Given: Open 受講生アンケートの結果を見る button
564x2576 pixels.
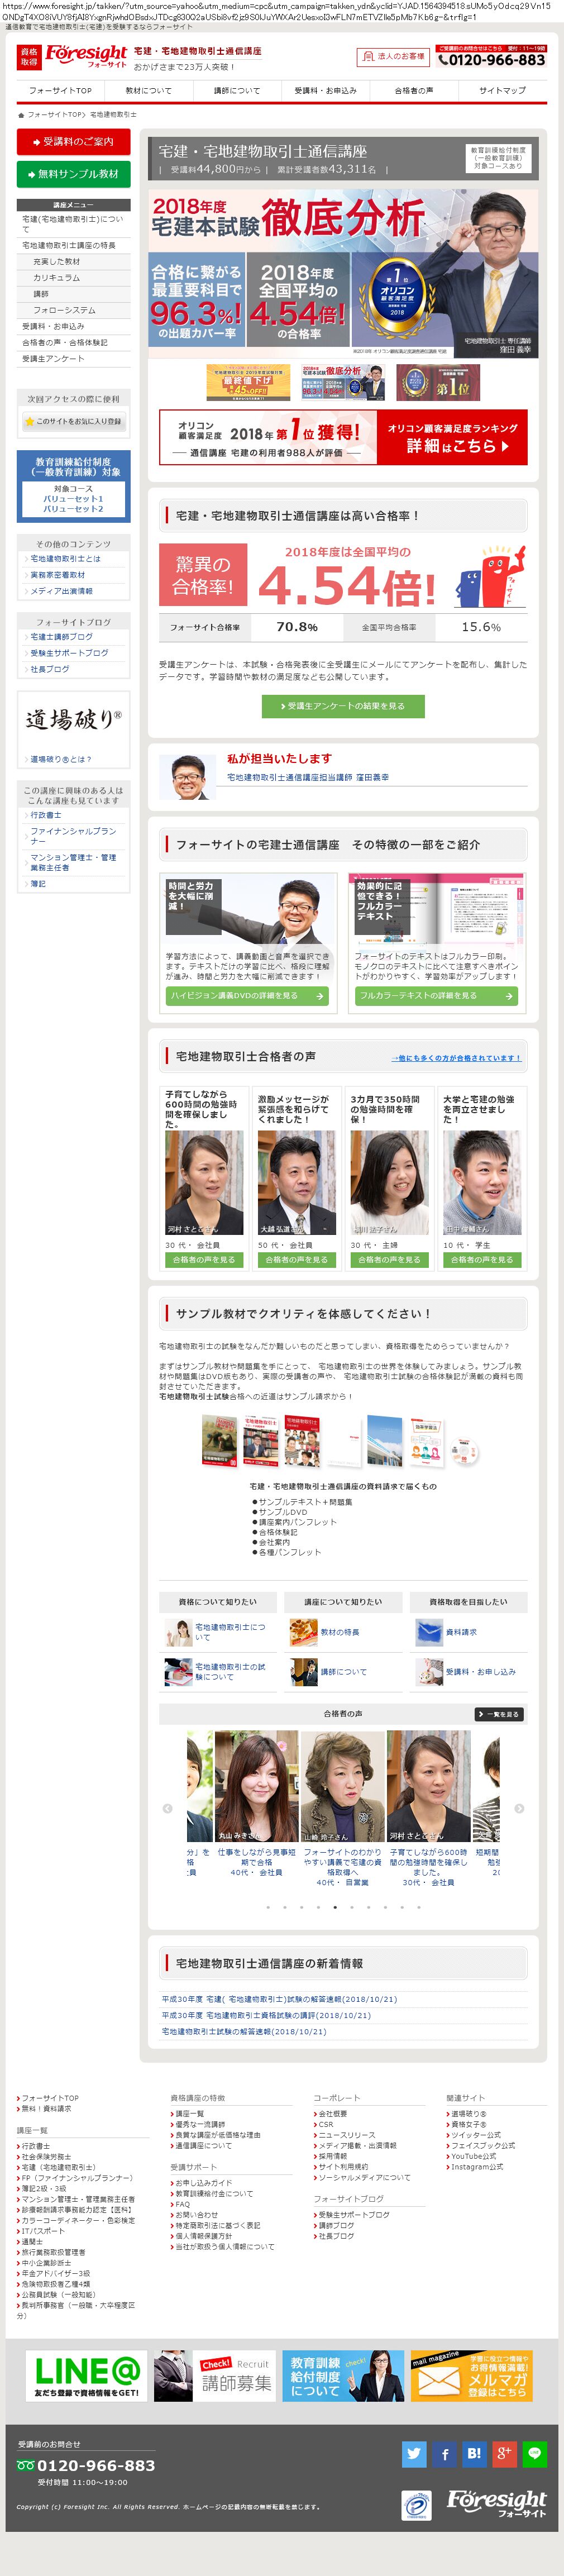Looking at the screenshot, I should pos(343,706).
